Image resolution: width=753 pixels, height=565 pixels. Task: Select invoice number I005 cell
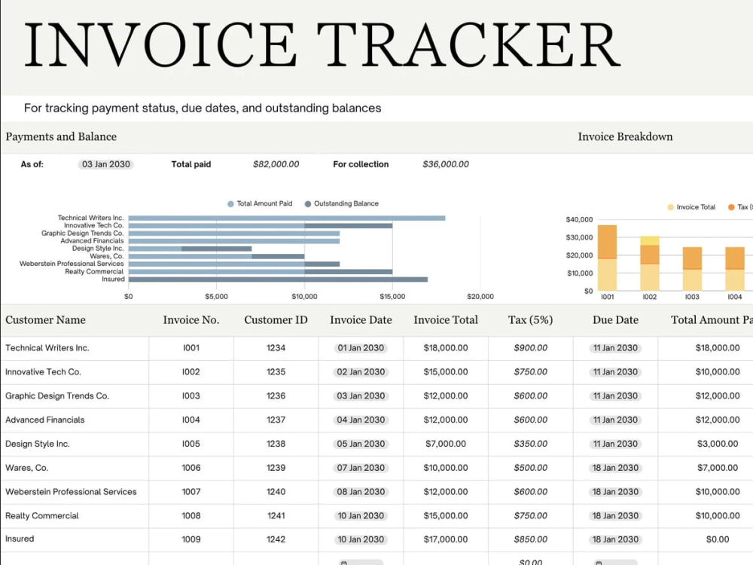191,444
